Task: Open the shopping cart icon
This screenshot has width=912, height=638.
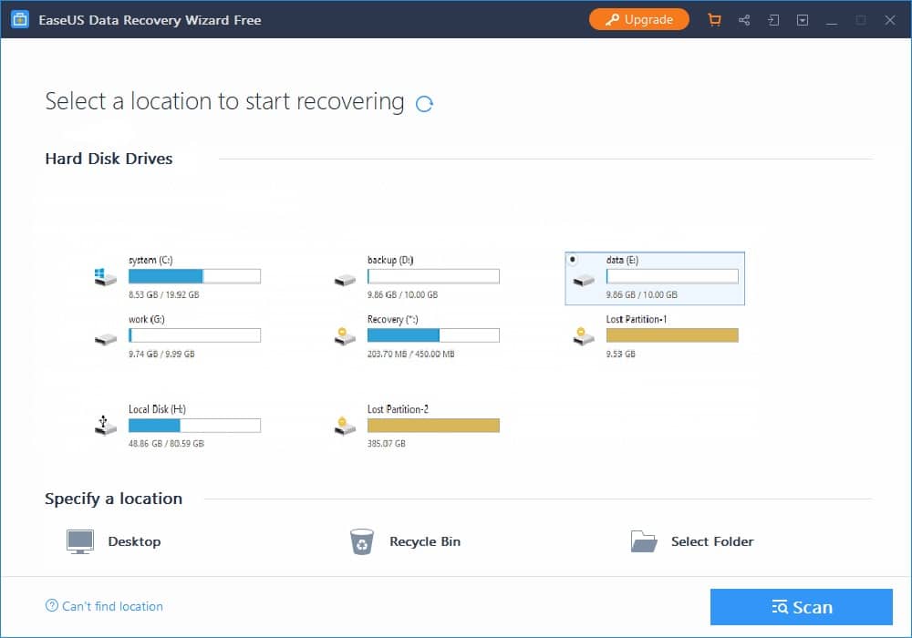Action: tap(714, 20)
